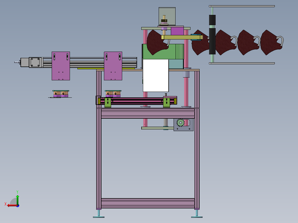This screenshot has height=223, width=298.
Task: Select the white rectangular panel in the model
Action: click(156, 75)
